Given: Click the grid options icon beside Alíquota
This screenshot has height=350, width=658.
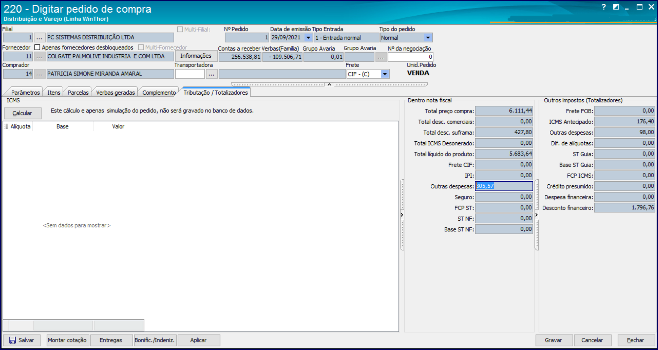Looking at the screenshot, I should (x=6, y=126).
